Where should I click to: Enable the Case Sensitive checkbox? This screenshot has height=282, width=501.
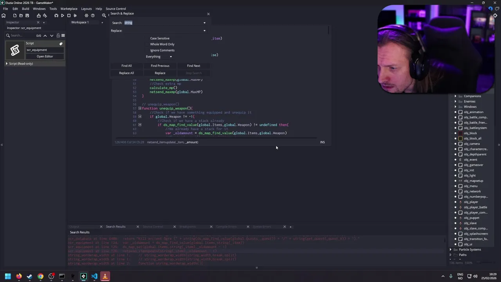pos(148,38)
